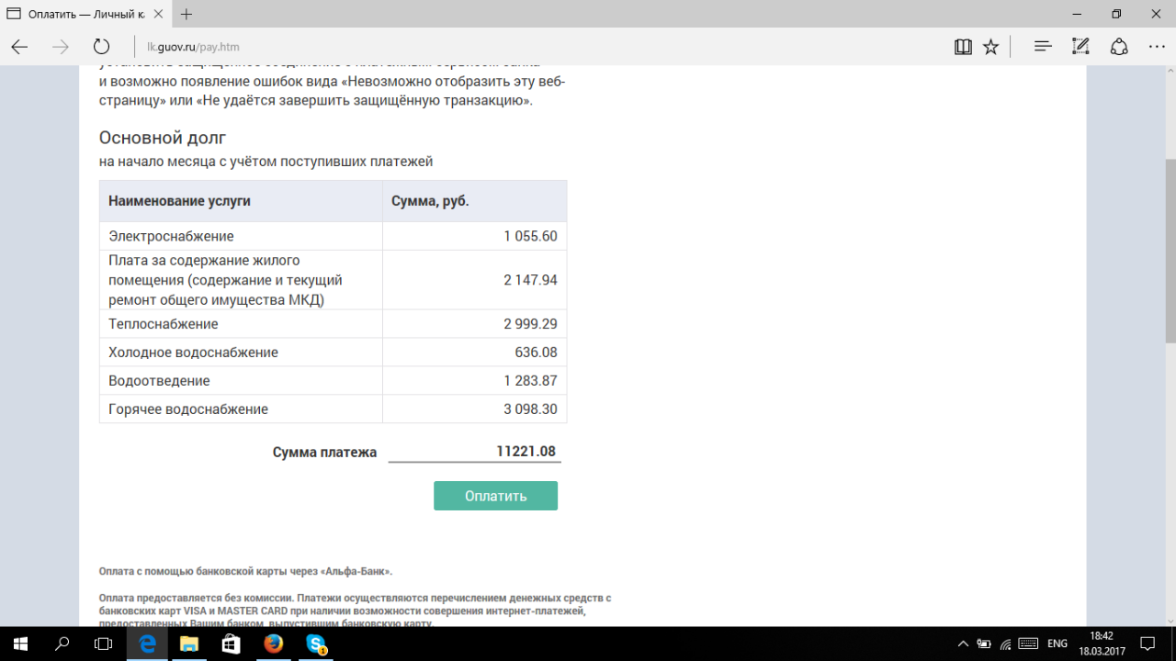Open the taskbar clock and calendar

pyautogui.click(x=1101, y=644)
